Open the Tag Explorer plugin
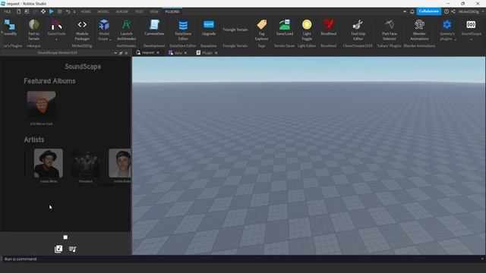Viewport: 486px width, 273px height. 261,30
